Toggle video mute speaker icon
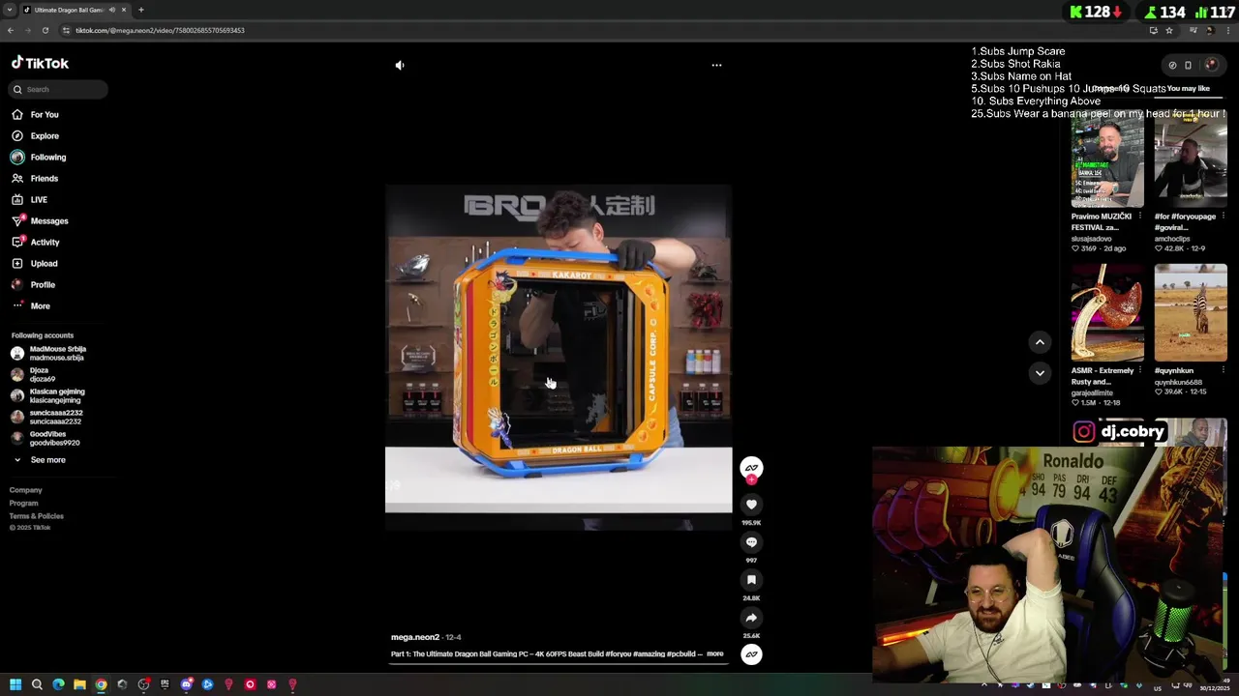 coord(400,65)
